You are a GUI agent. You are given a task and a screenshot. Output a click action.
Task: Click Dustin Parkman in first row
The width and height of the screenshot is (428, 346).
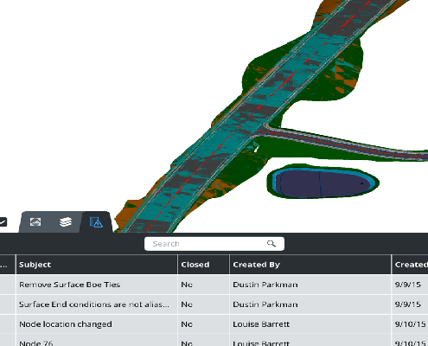click(x=265, y=285)
